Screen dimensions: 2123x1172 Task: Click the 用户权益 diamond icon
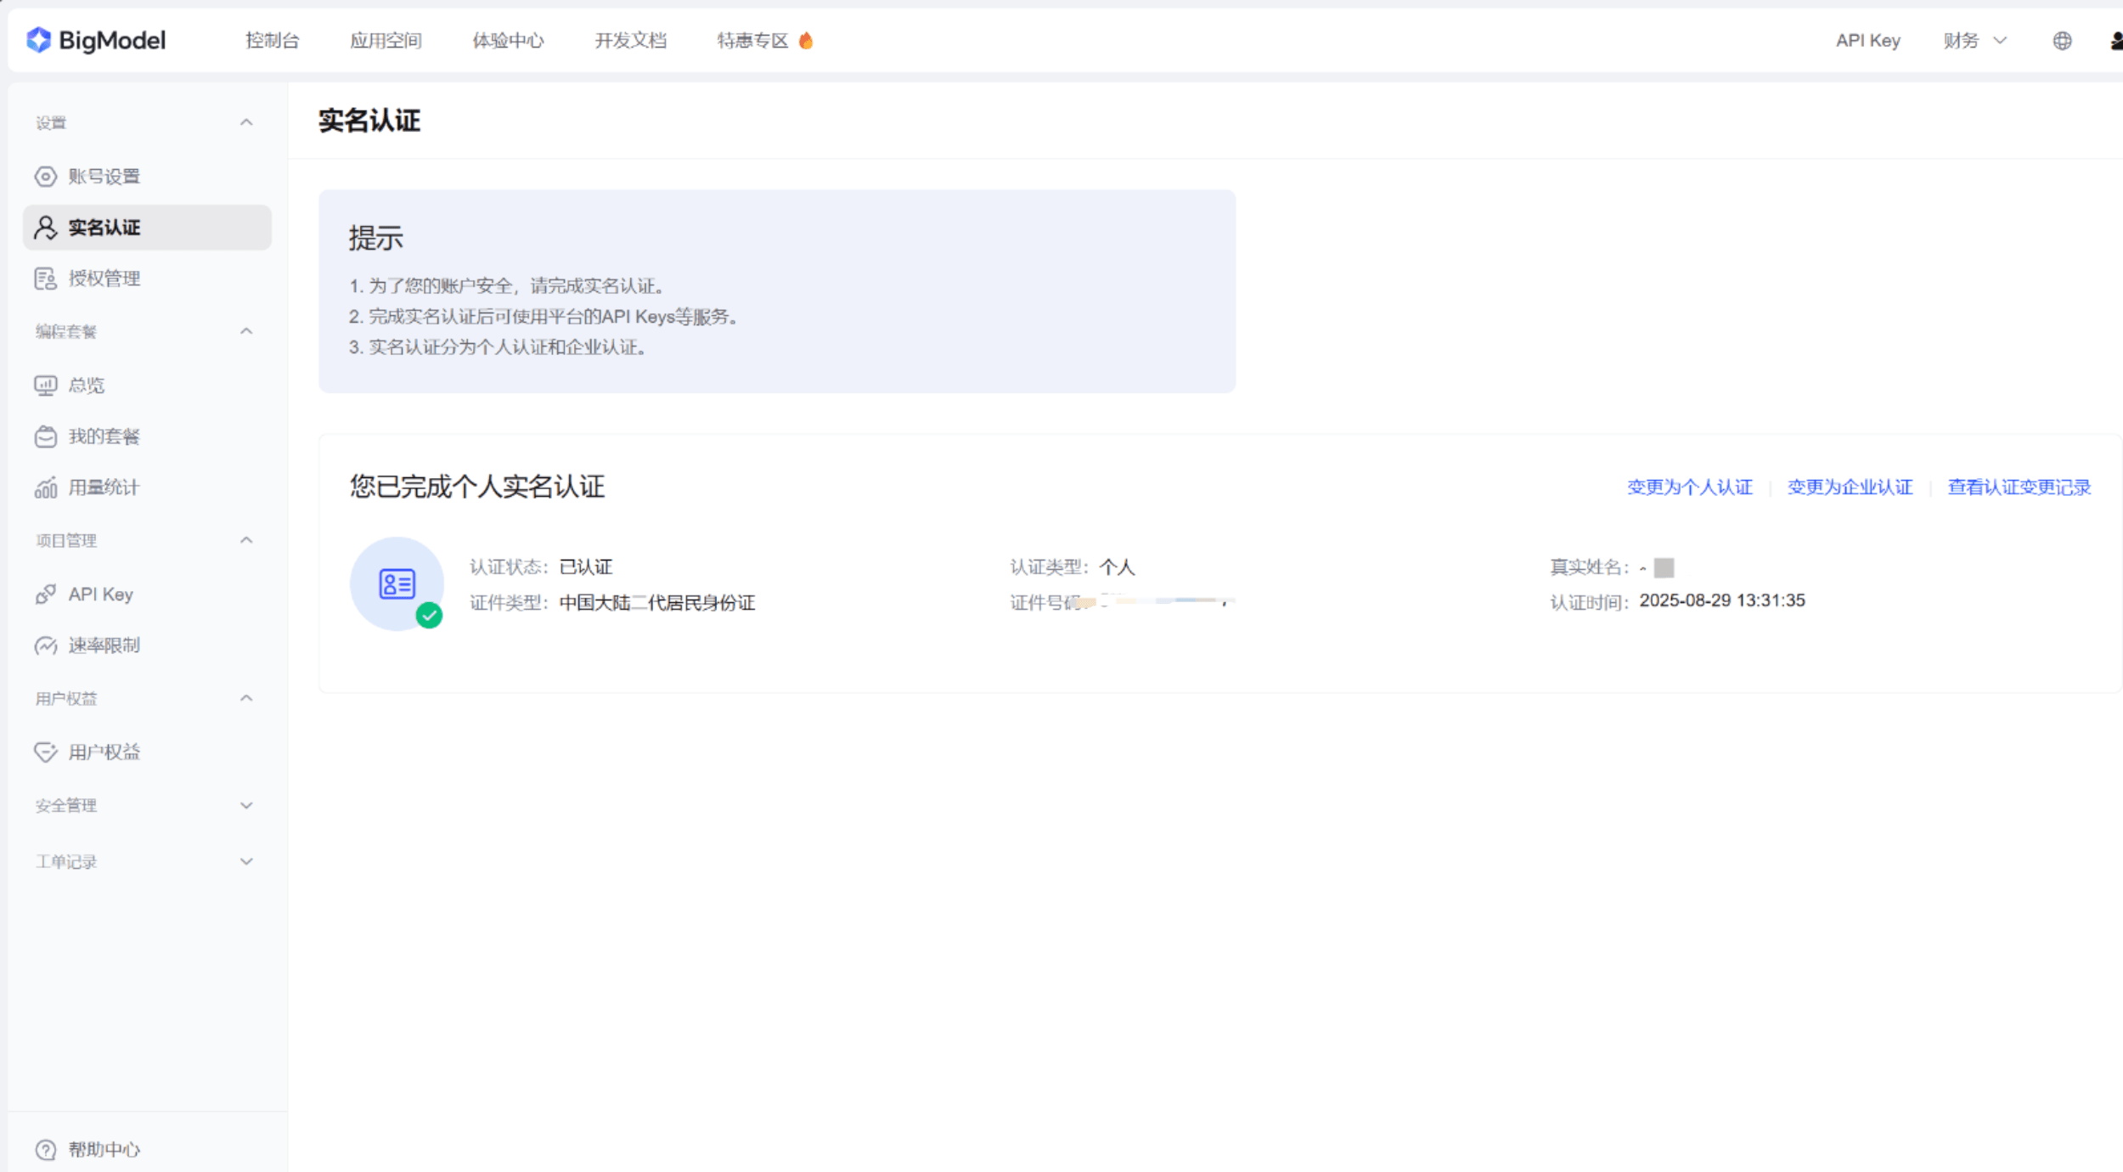click(46, 752)
